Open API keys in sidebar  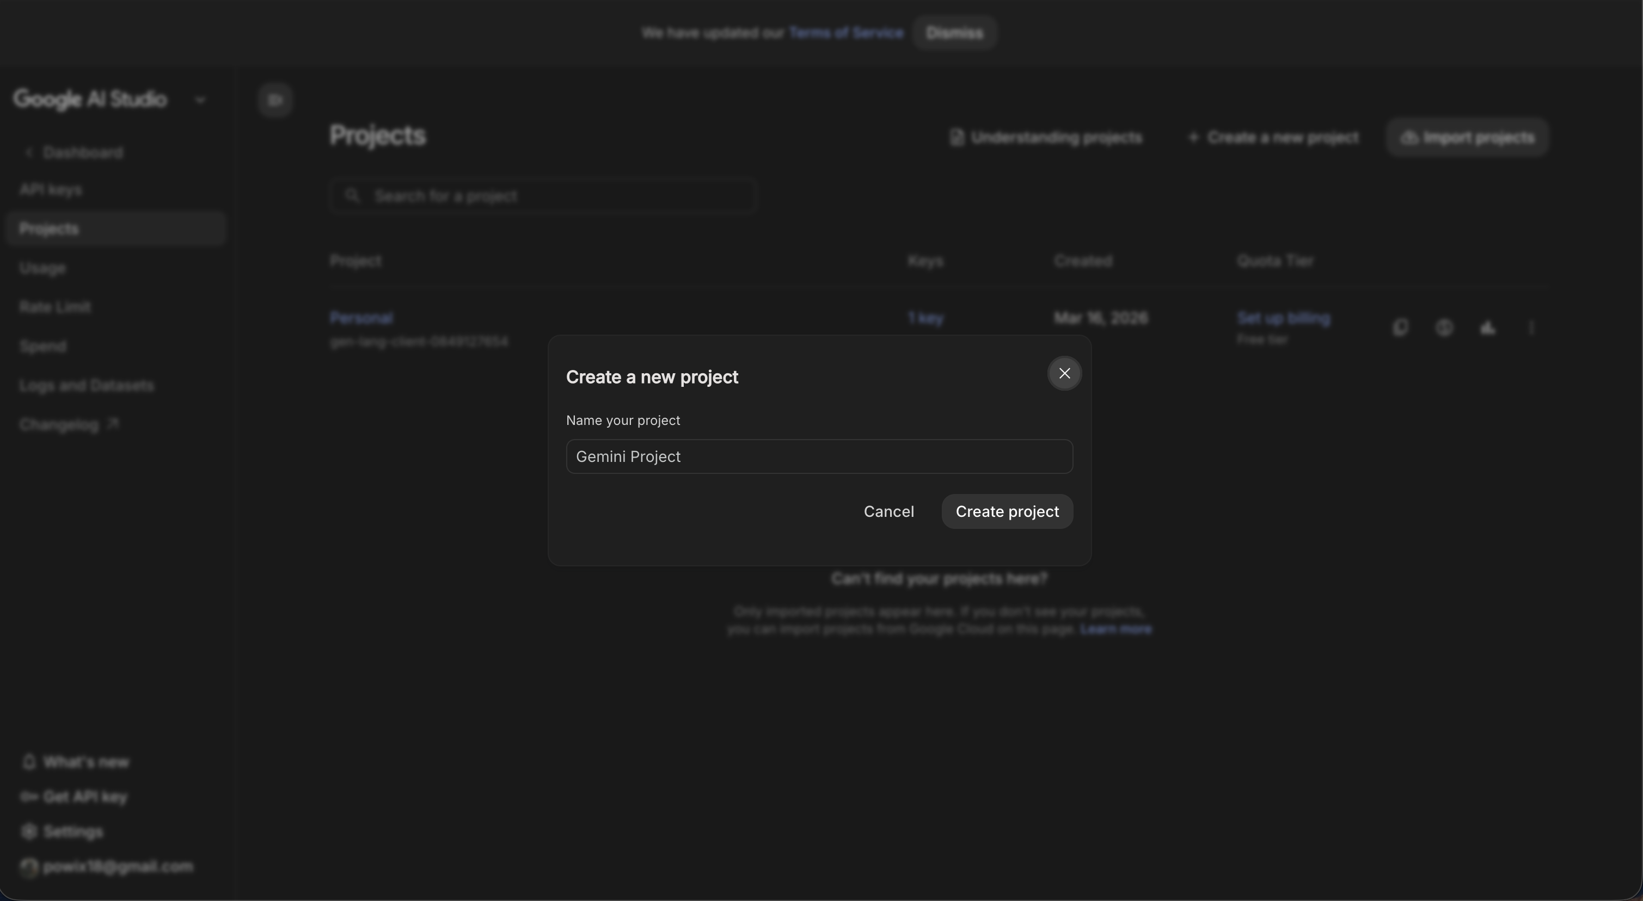[x=51, y=190]
